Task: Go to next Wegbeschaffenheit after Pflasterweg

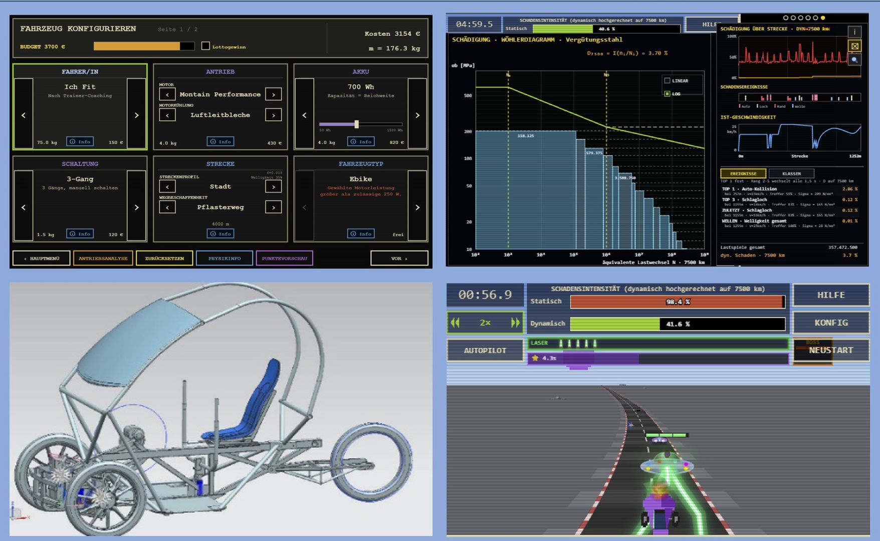Action: (x=273, y=207)
